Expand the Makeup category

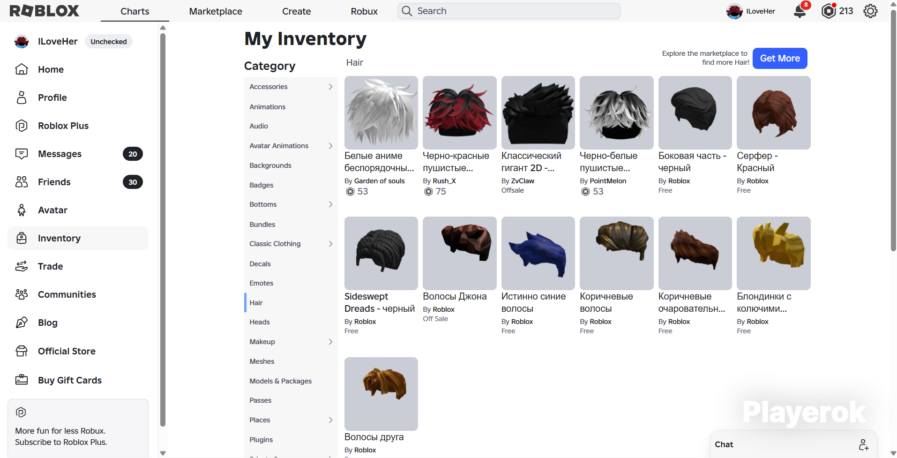(x=330, y=342)
